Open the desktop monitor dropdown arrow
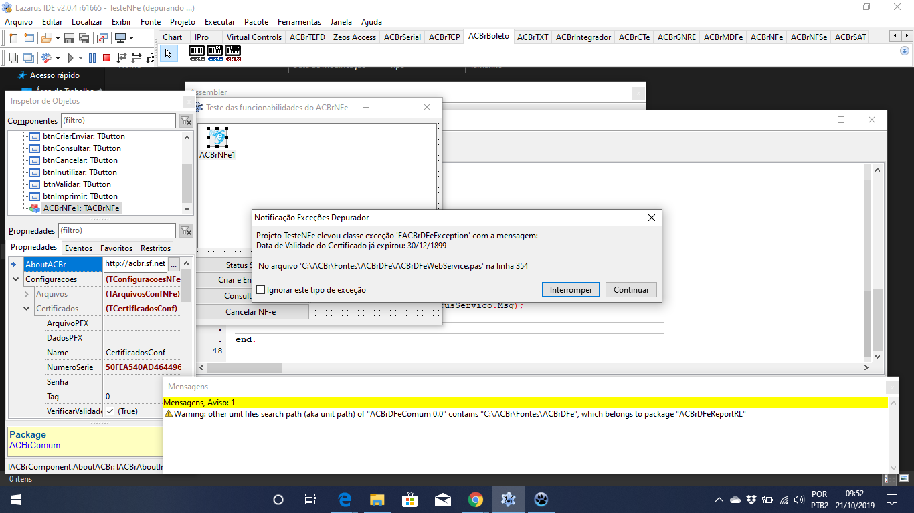Screen dimensions: 914x513 coord(131,38)
